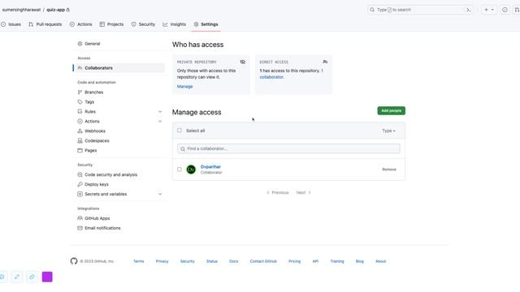Open the create new plus menu
520x292 pixels.
click(x=489, y=10)
